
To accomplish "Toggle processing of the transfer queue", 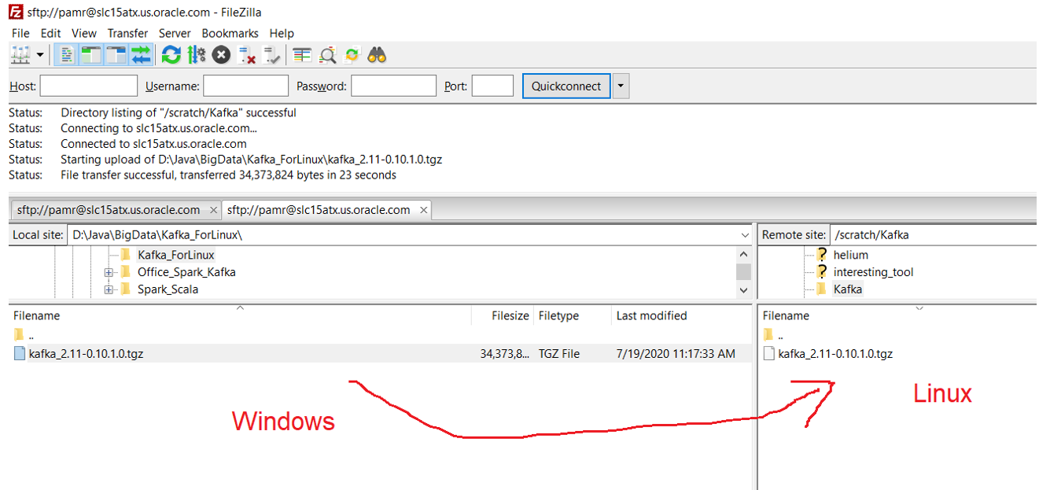I will (x=196, y=55).
